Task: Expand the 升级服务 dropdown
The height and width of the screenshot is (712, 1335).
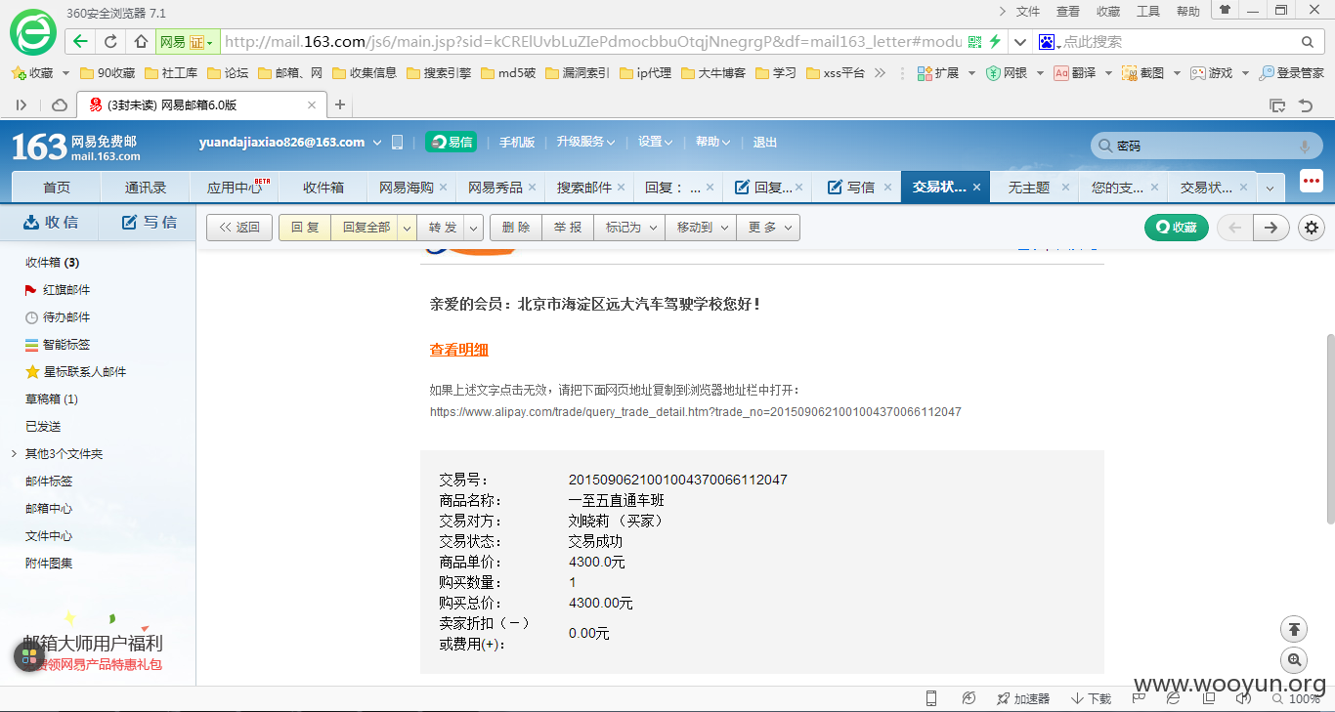Action: [585, 143]
